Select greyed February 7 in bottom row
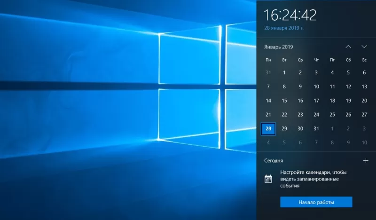Screen dimensions: 376x220 tap(316, 143)
